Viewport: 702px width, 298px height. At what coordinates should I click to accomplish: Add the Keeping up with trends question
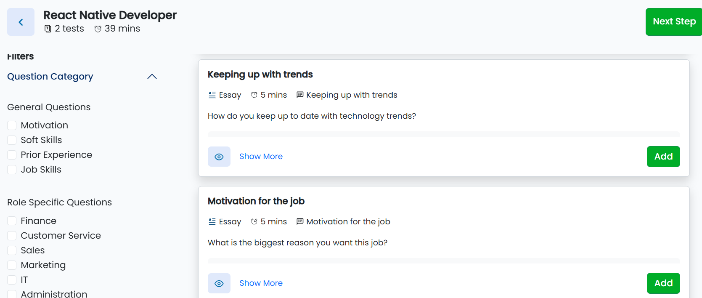click(x=663, y=157)
